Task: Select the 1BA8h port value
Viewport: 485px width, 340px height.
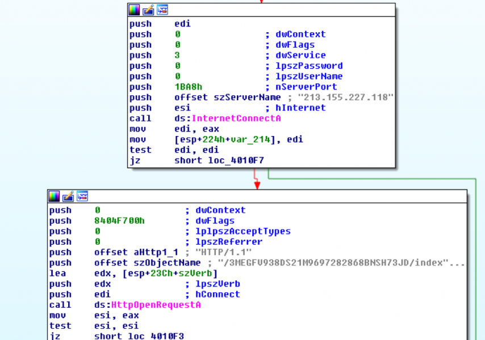Action: coord(189,87)
